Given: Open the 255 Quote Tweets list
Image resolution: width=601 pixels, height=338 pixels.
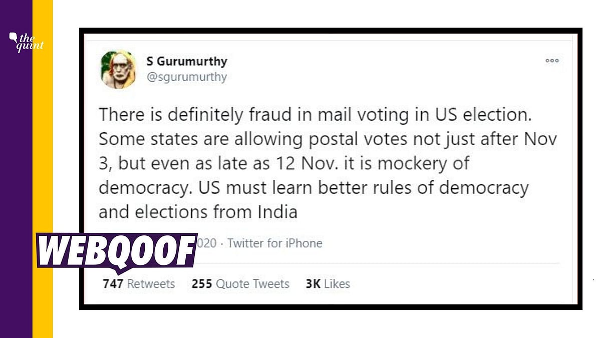Looking at the screenshot, I should pyautogui.click(x=240, y=284).
